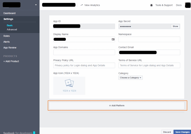Open App Review section
Viewport: 191px width, 134px height.
tap(10, 48)
